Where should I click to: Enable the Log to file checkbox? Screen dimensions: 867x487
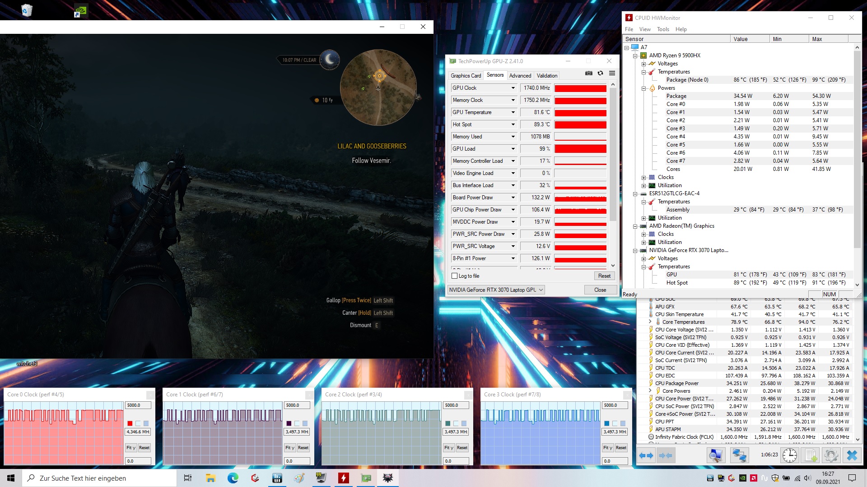(455, 276)
